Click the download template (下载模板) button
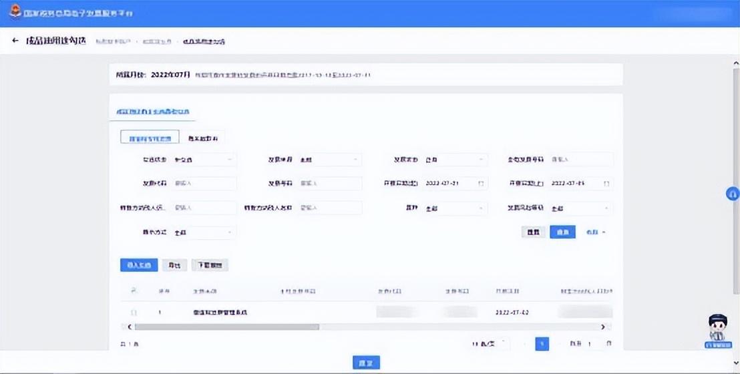Viewport: 740px width, 374px height. coord(210,265)
